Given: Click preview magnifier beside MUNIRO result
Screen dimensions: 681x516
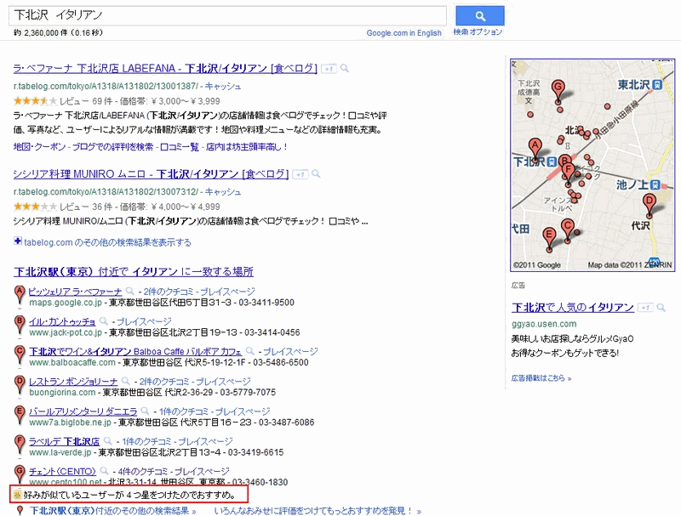Looking at the screenshot, I should tap(316, 174).
